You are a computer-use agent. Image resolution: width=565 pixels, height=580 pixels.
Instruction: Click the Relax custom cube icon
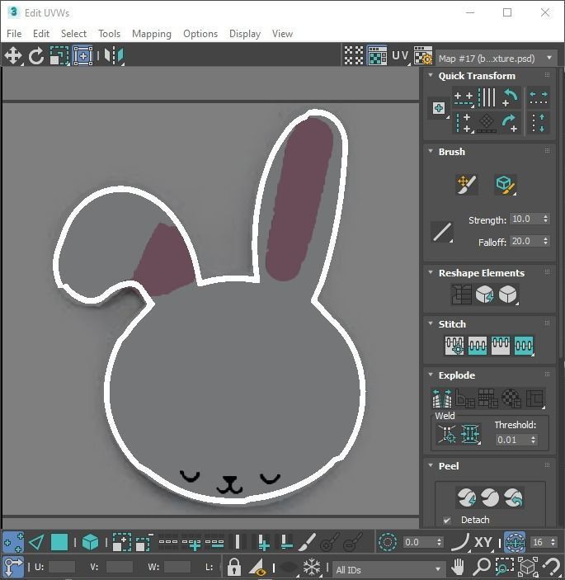508,295
